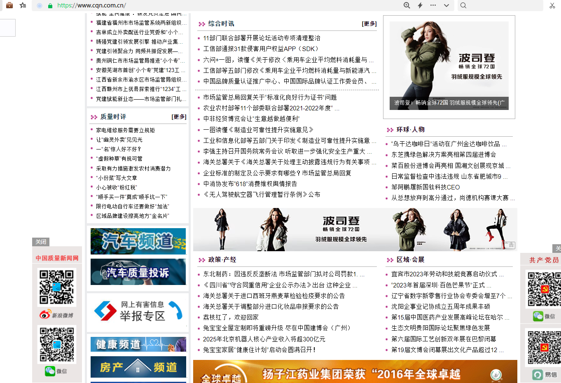
Task: Open article 铸强党建引领发展引擎 推动产业集
Action: [x=140, y=42]
